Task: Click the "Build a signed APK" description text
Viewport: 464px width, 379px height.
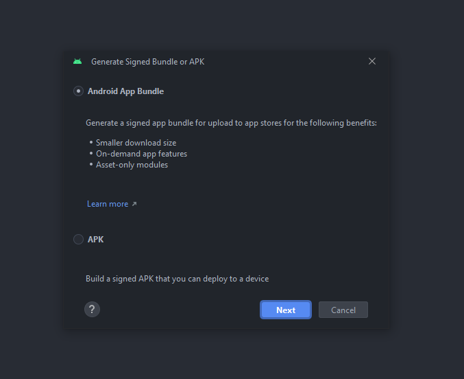Action: point(177,279)
